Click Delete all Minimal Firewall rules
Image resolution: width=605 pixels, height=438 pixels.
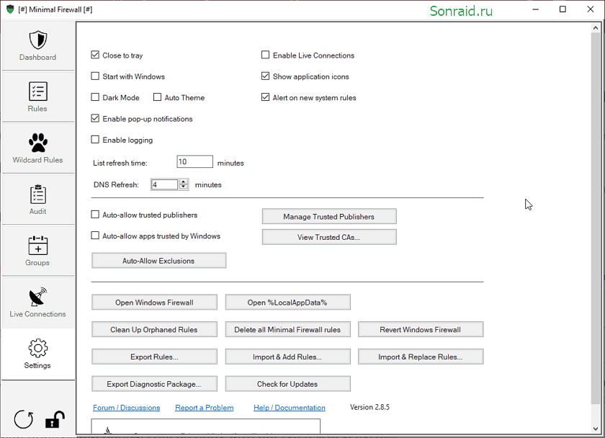point(288,329)
